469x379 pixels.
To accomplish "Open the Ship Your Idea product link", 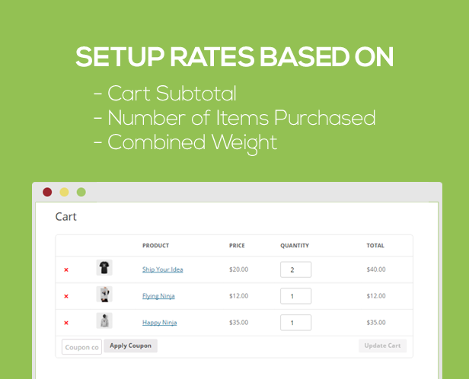I will [x=162, y=269].
